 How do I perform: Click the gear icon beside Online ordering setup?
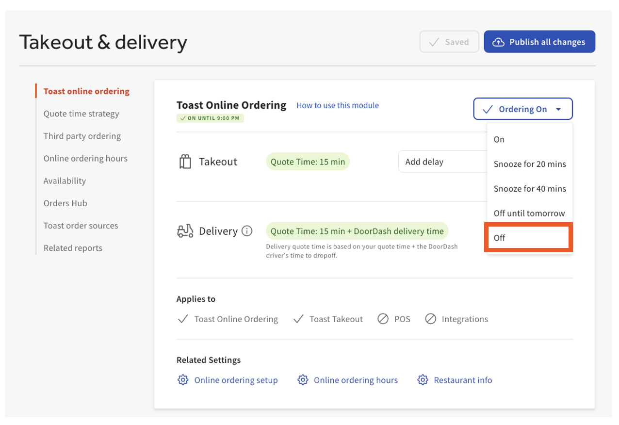183,380
